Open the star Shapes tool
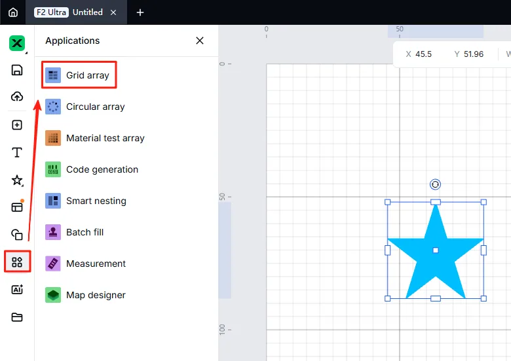The height and width of the screenshot is (361, 511). pos(17,180)
